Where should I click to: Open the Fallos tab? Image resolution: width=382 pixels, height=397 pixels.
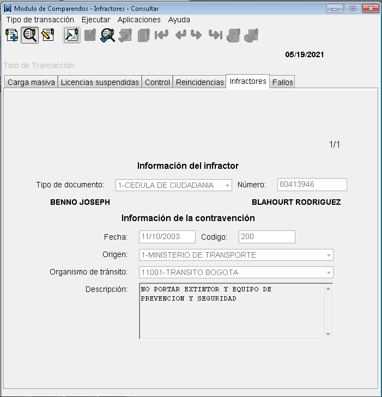[282, 82]
